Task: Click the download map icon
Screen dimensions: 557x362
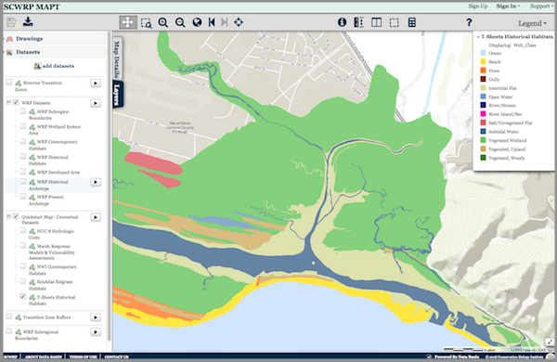Action: coord(28,21)
